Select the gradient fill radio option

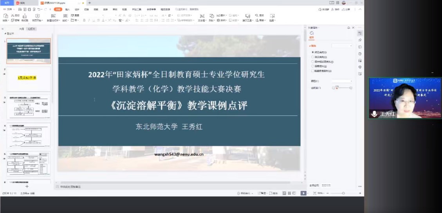[313, 57]
